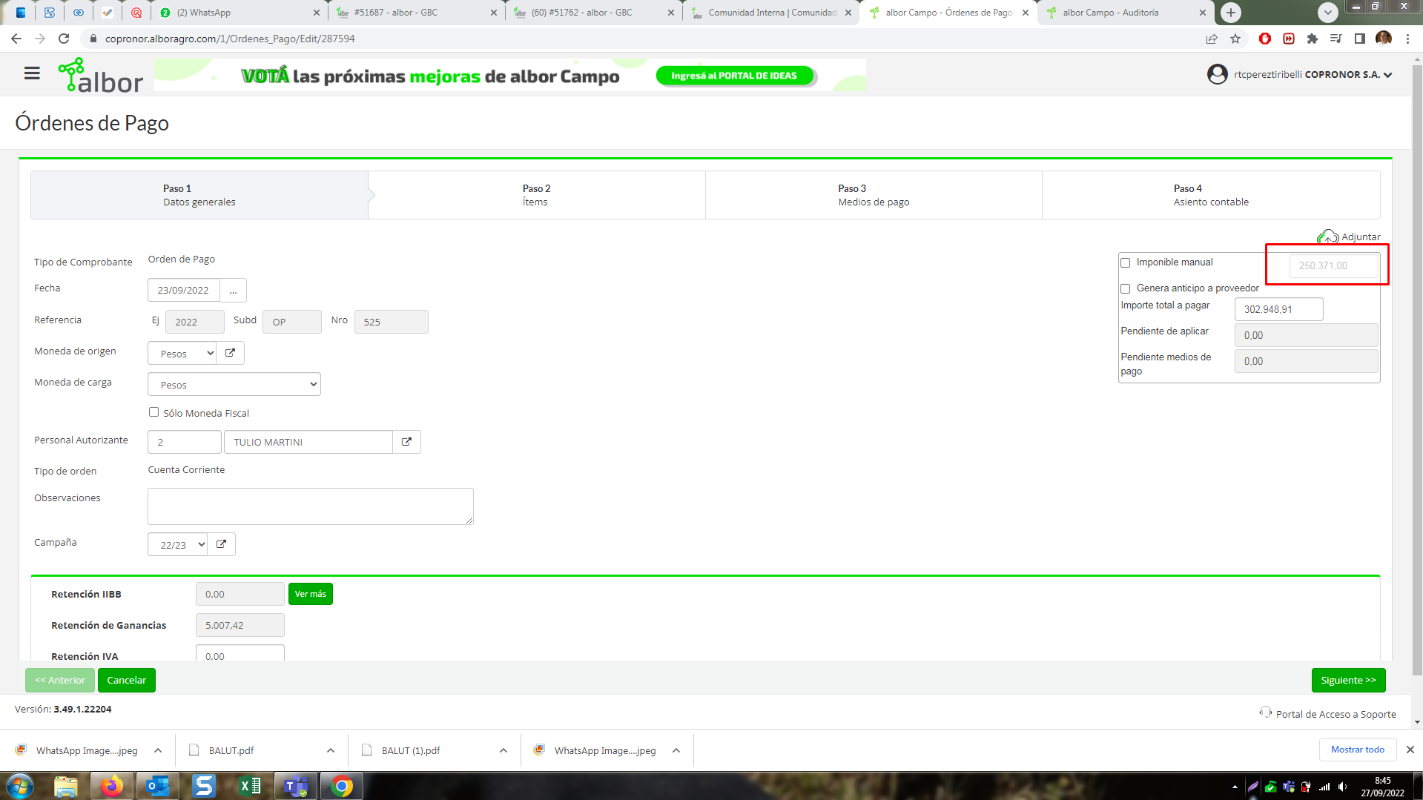Open the red fast-forward extension icon

[x=1289, y=39]
